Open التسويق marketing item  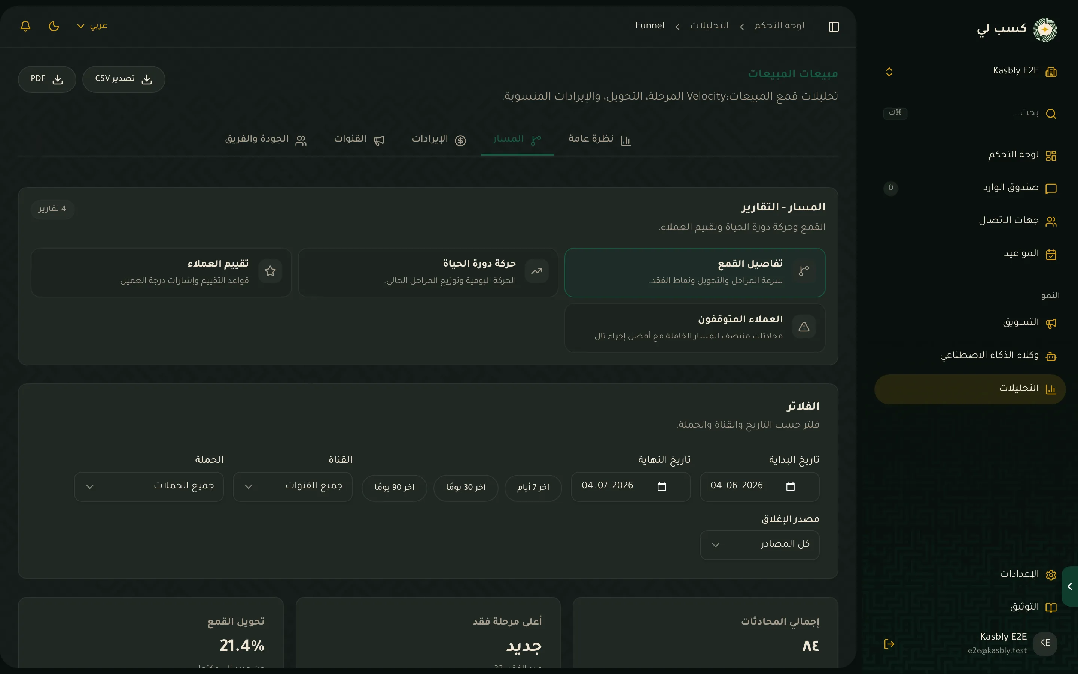click(x=970, y=323)
